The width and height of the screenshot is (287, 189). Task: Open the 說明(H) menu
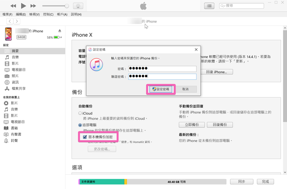click(76, 14)
